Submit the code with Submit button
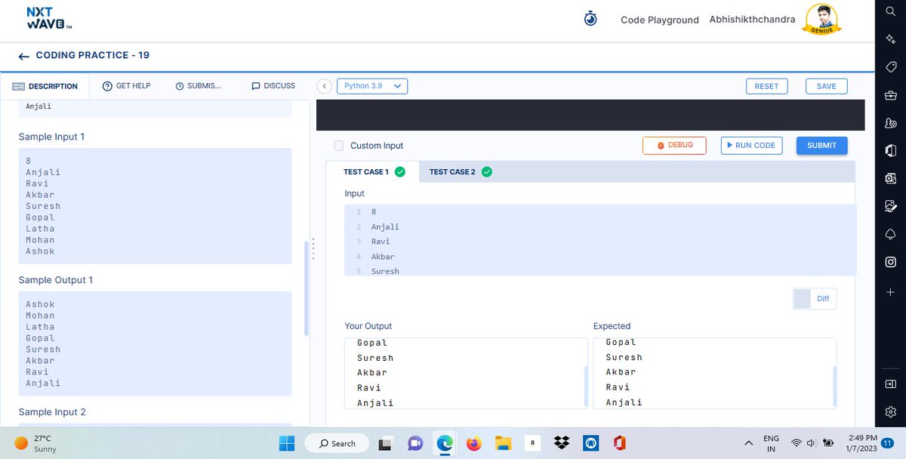 click(821, 145)
